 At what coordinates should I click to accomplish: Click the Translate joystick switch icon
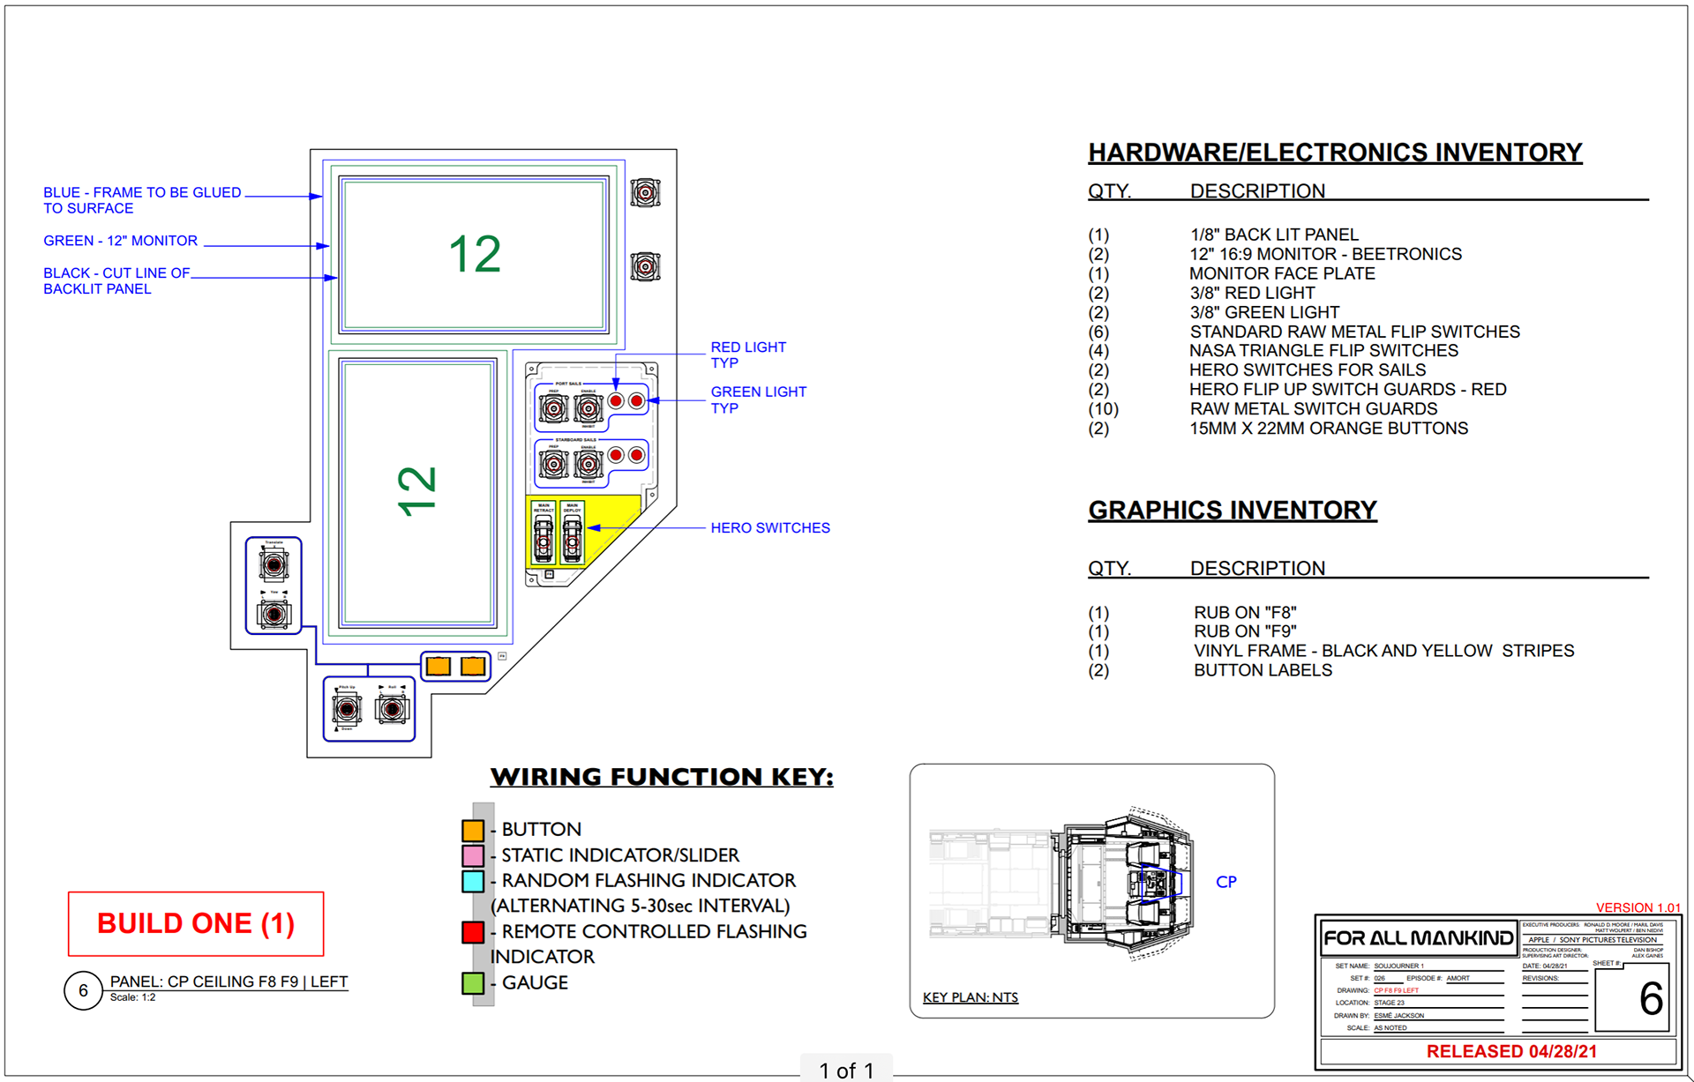click(x=274, y=564)
